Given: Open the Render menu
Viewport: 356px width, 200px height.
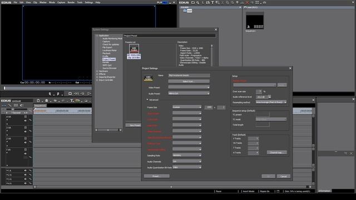Looking at the screenshot, I should coord(71,2).
